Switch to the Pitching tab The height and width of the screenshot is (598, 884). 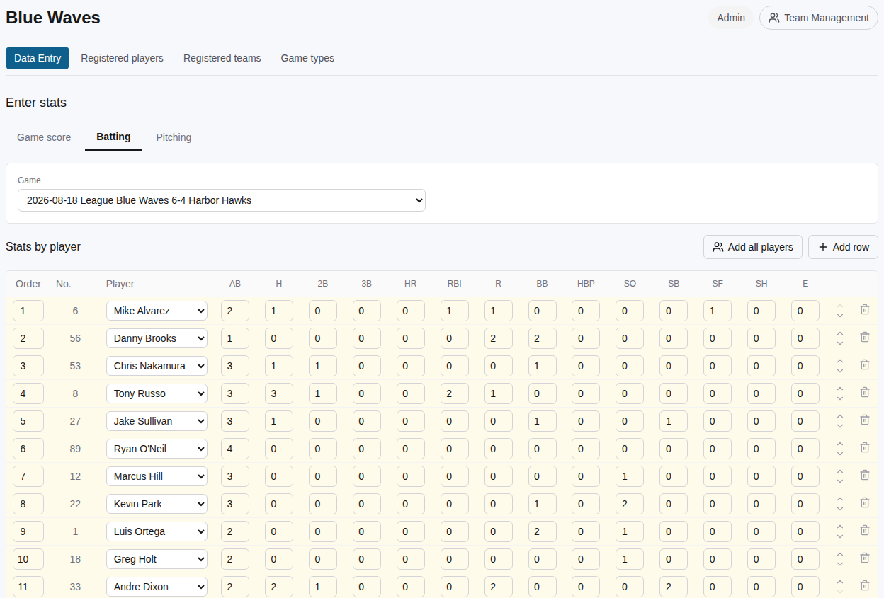174,137
